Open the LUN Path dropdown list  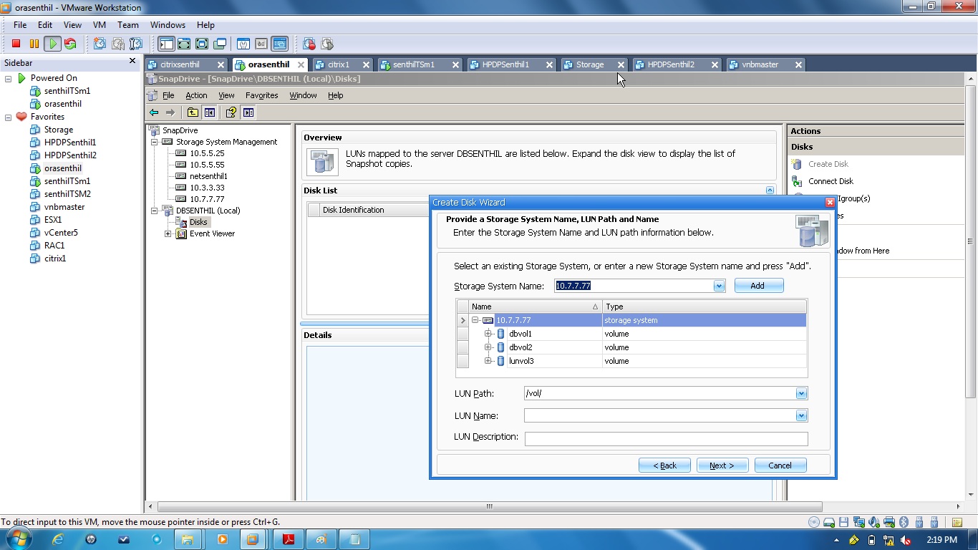(x=800, y=392)
